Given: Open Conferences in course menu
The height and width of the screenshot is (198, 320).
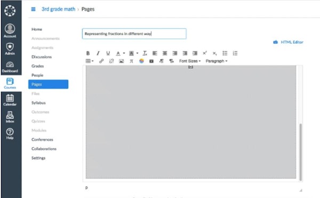Looking at the screenshot, I should (x=43, y=139).
